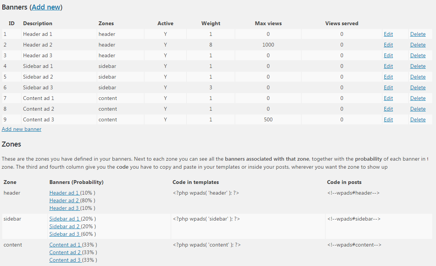
Task: Open Sidebar ad 3 with 60% probability
Action: tap(65, 234)
